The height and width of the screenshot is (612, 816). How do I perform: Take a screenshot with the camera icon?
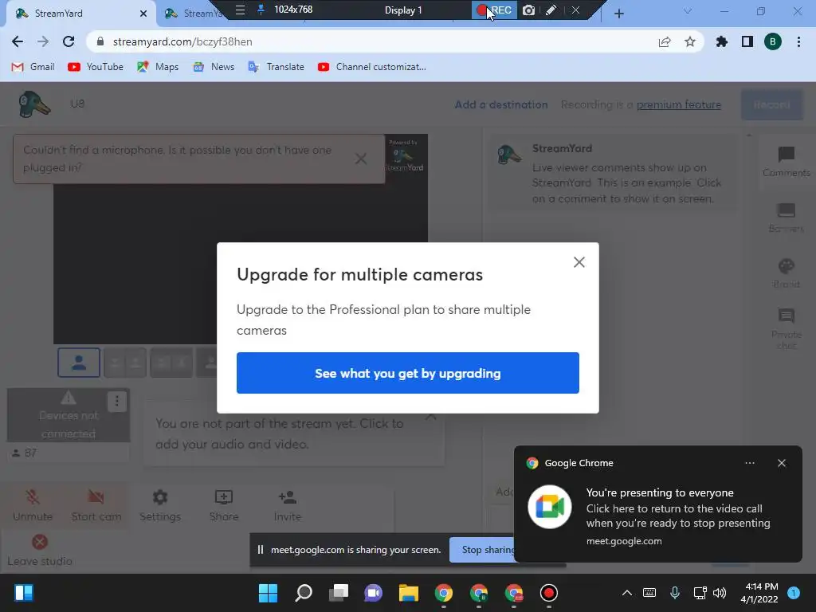tap(529, 10)
